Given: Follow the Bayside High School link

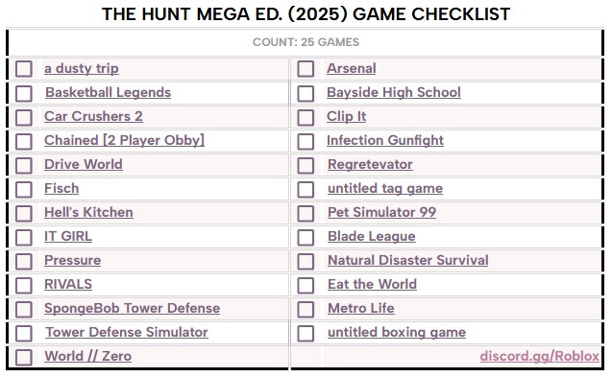Looking at the screenshot, I should pyautogui.click(x=394, y=92).
